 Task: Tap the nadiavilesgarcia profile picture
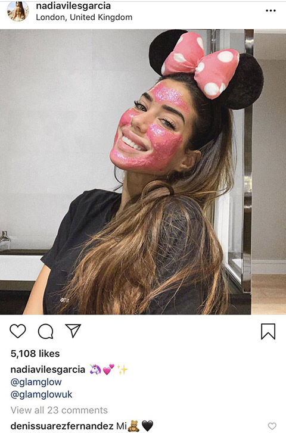pos(18,11)
